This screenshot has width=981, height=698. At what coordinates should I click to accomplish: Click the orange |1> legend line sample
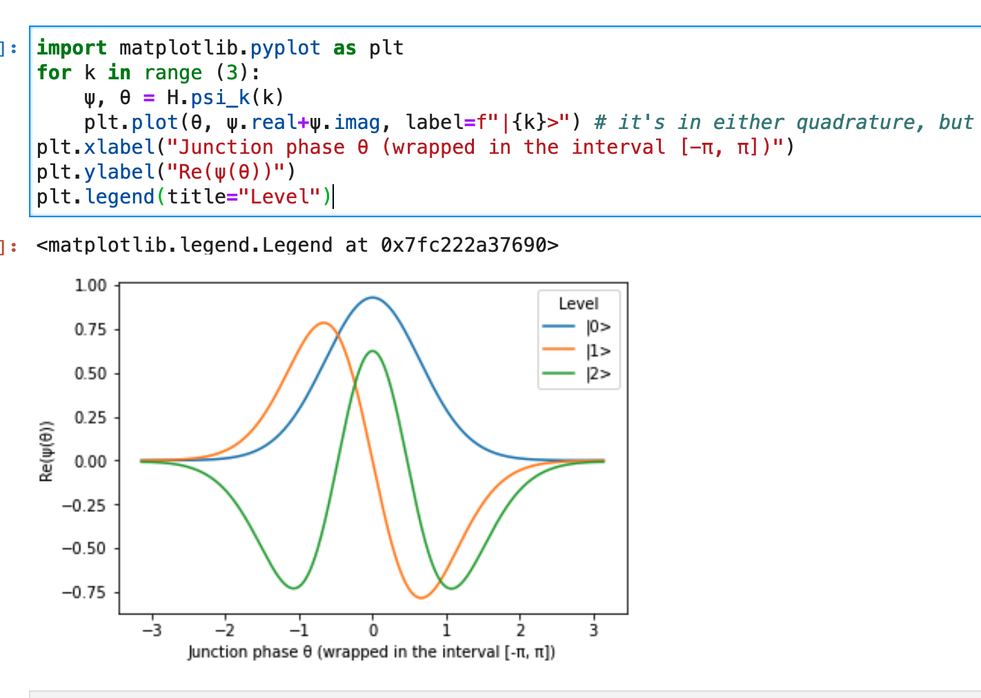coord(560,350)
